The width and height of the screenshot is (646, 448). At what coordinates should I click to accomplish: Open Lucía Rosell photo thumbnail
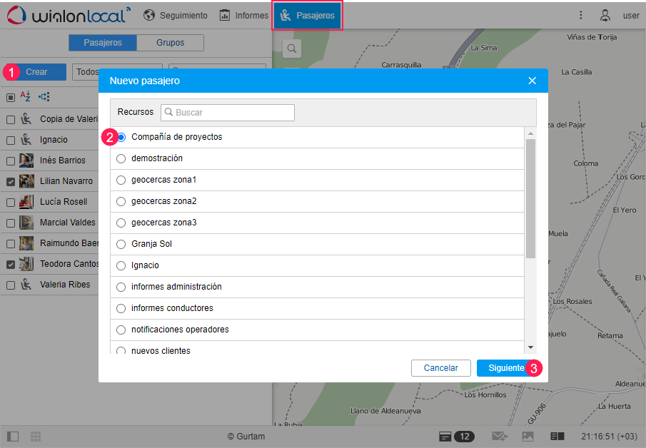coord(26,201)
